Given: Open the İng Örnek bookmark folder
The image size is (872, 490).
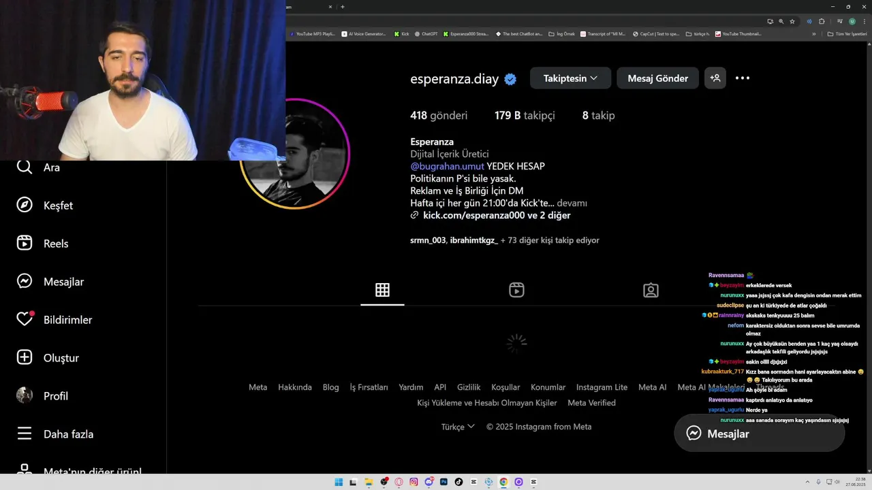Looking at the screenshot, I should (x=562, y=33).
